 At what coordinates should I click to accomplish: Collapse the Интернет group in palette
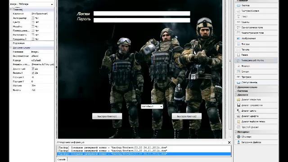coord(236,132)
